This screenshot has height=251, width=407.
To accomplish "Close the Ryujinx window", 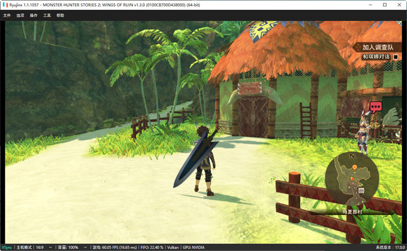I will [399, 5].
